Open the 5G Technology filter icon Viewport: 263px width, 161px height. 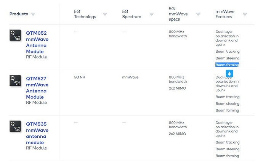point(105,14)
